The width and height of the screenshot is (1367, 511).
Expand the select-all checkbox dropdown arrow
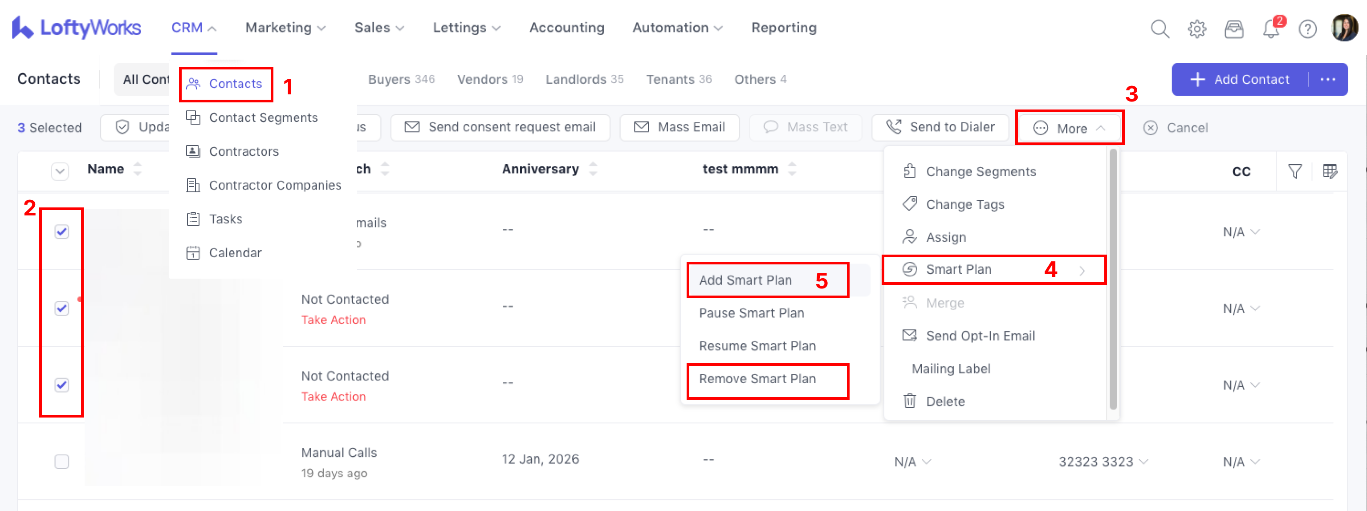(x=60, y=171)
